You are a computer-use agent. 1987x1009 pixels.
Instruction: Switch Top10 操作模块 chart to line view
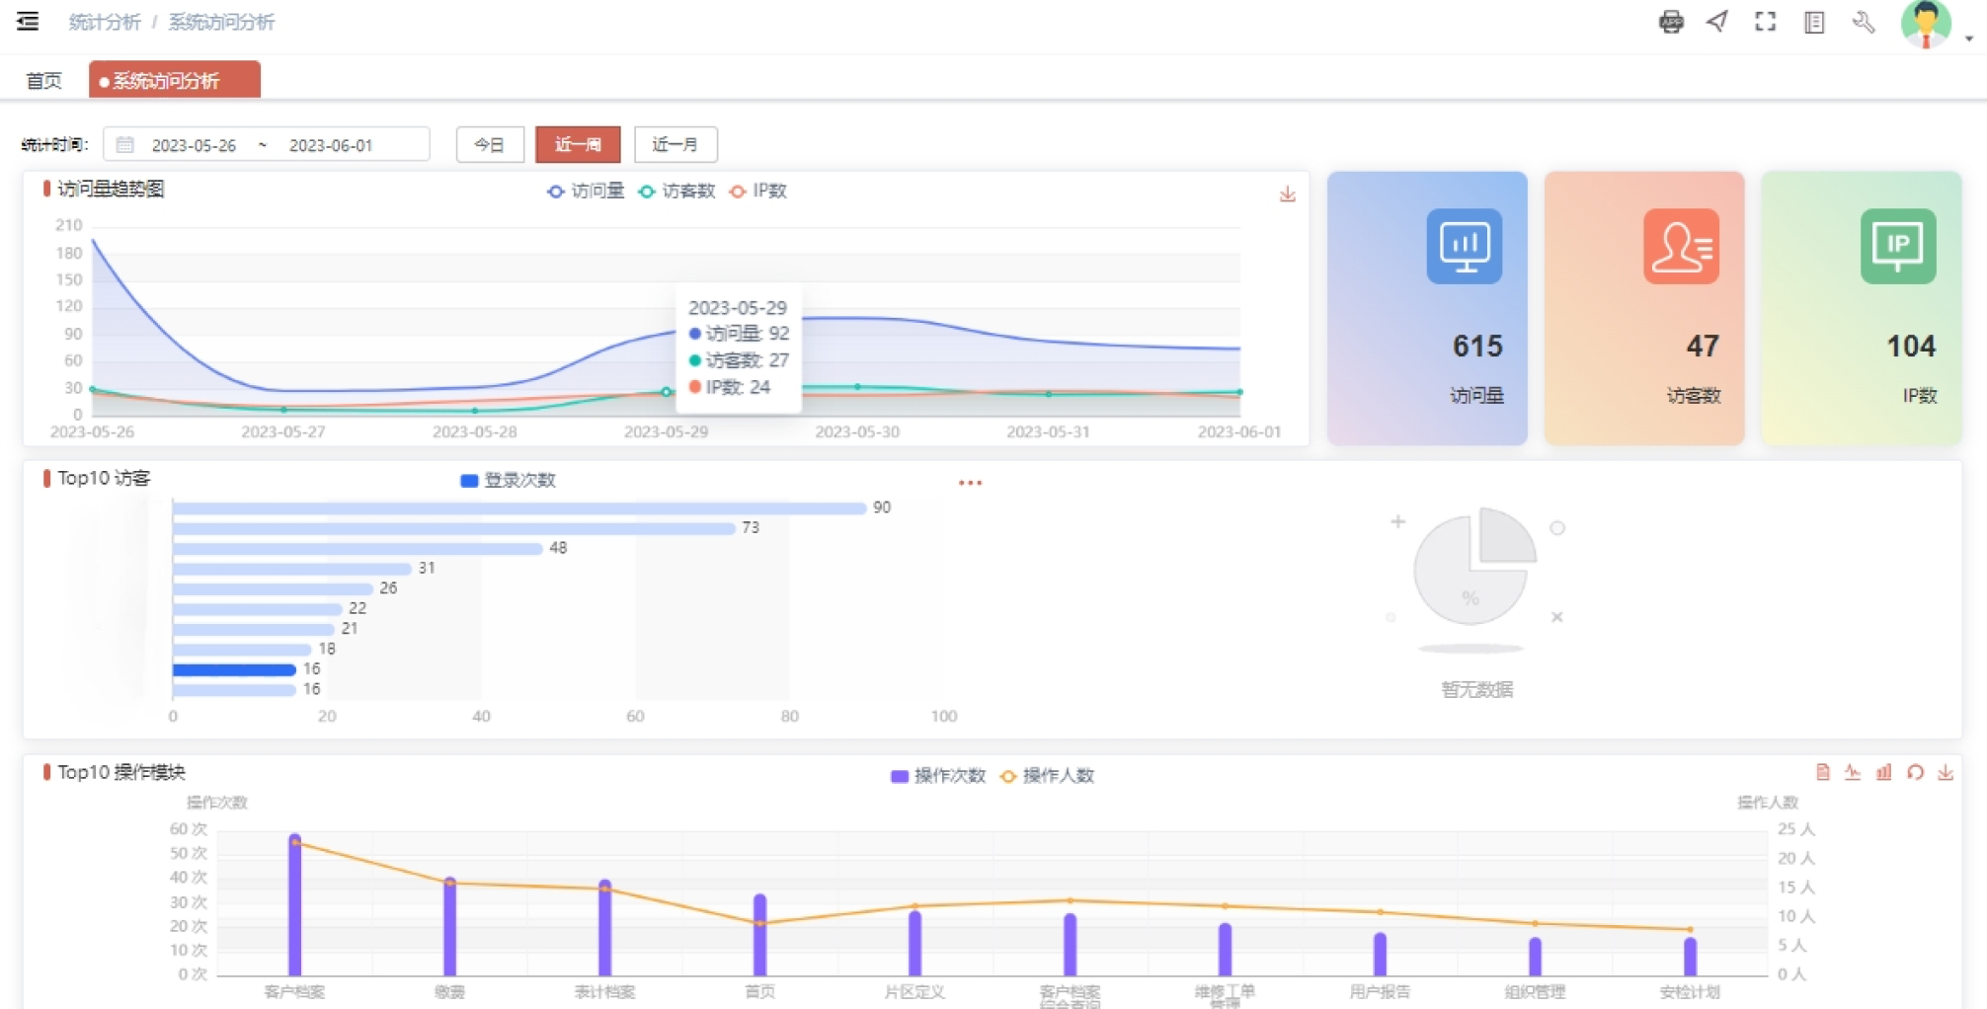1853,772
